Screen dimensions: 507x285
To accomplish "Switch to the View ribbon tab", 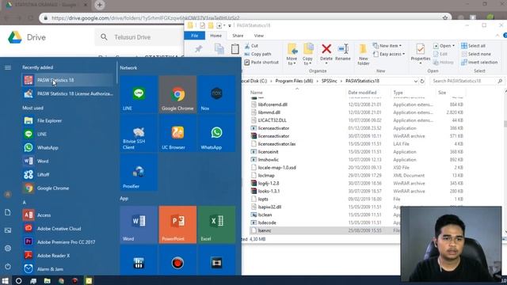I will [x=259, y=36].
